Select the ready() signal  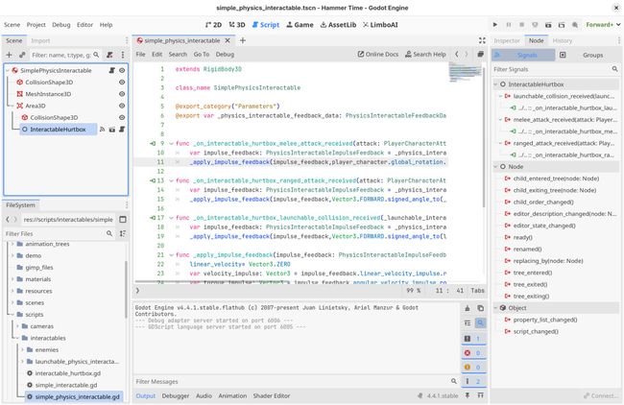coord(522,237)
